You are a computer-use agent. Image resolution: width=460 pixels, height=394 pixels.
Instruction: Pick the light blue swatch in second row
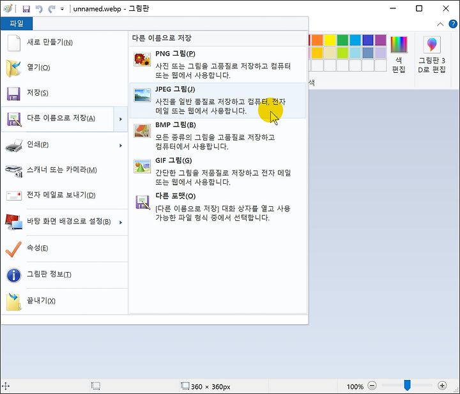(x=355, y=53)
